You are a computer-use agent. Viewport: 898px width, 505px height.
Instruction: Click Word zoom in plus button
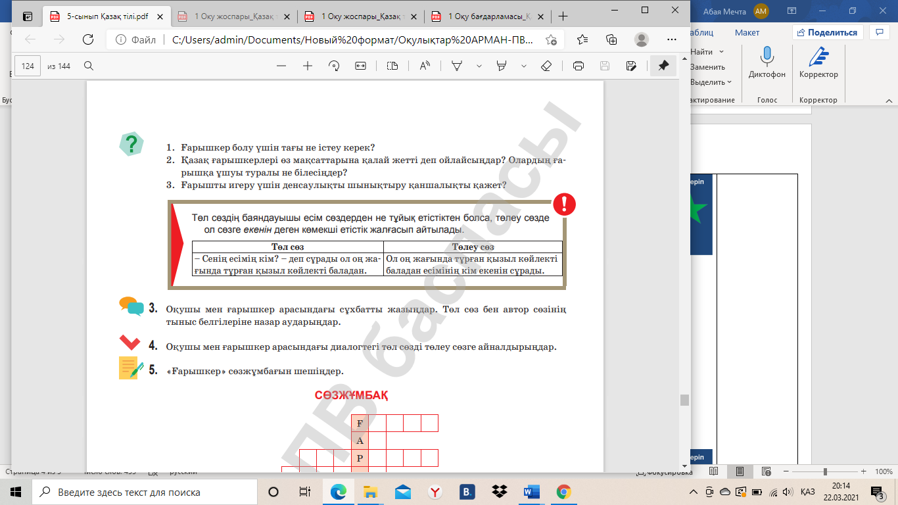point(864,471)
